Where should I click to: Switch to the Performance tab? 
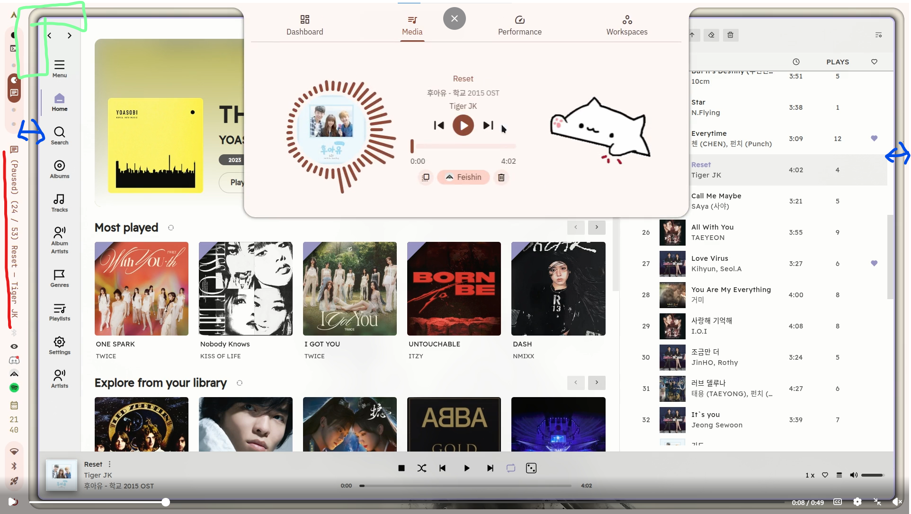[x=519, y=25]
